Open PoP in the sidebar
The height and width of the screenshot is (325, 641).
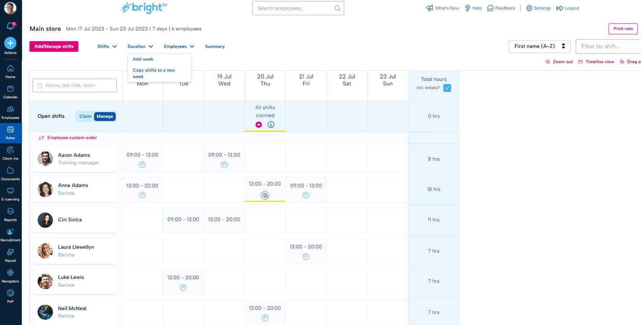10,296
